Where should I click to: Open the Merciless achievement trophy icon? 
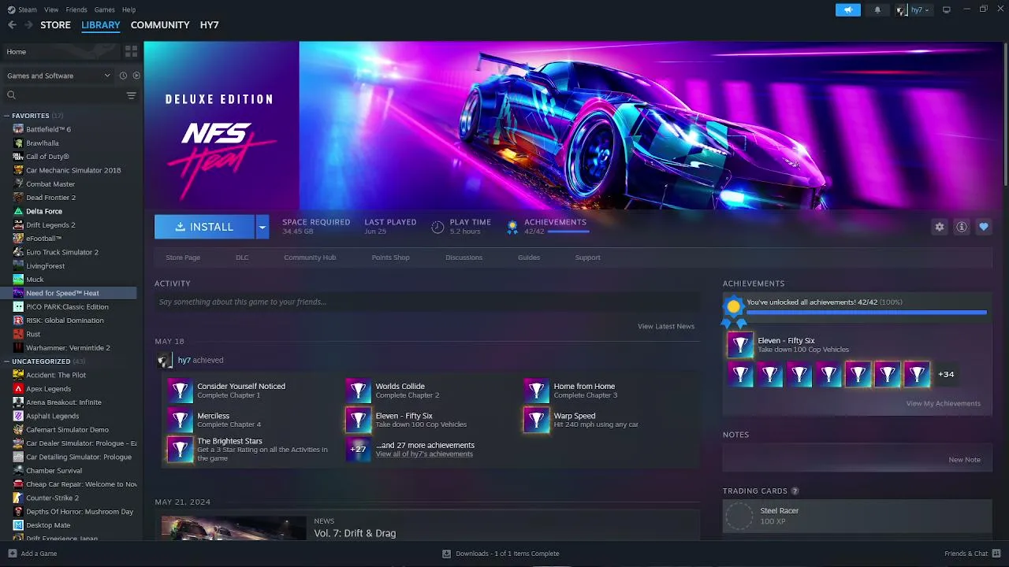pos(181,420)
